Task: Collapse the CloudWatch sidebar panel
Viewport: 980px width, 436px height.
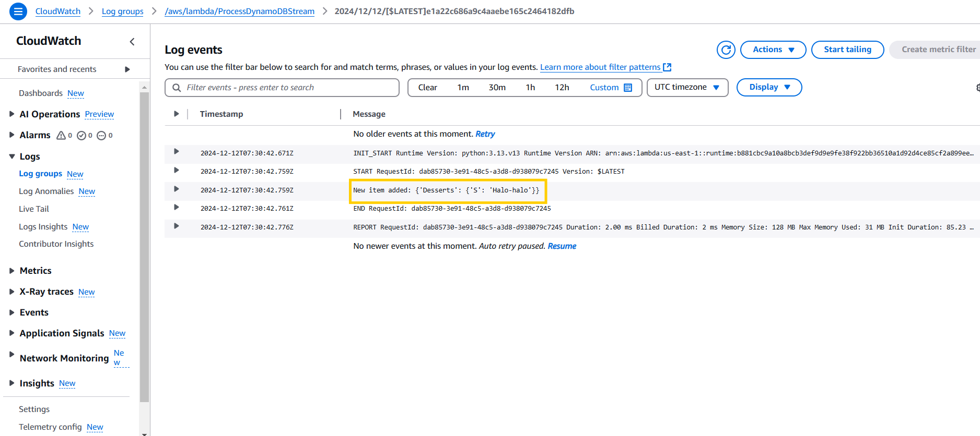Action: pos(132,42)
